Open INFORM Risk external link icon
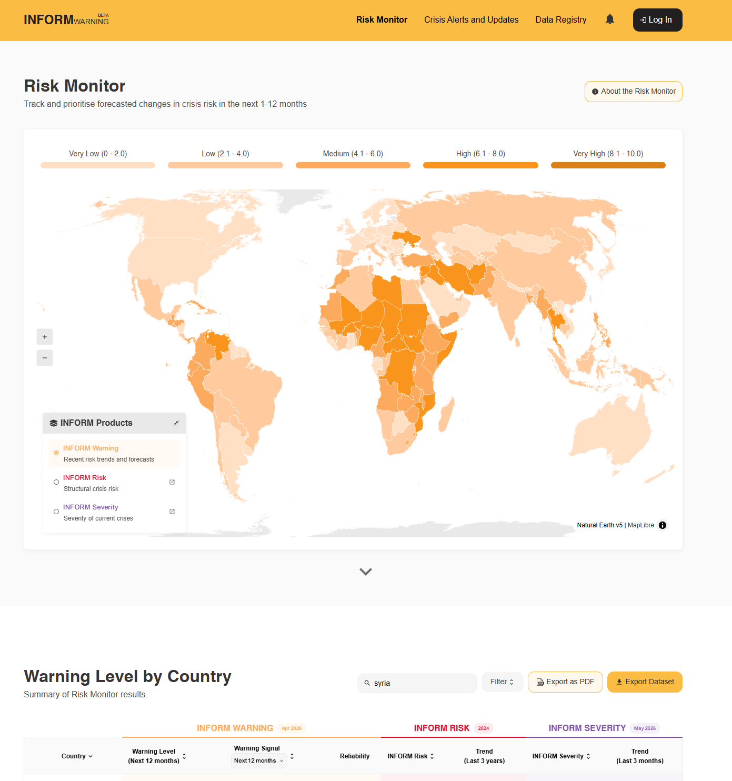The width and height of the screenshot is (732, 781). (x=172, y=482)
